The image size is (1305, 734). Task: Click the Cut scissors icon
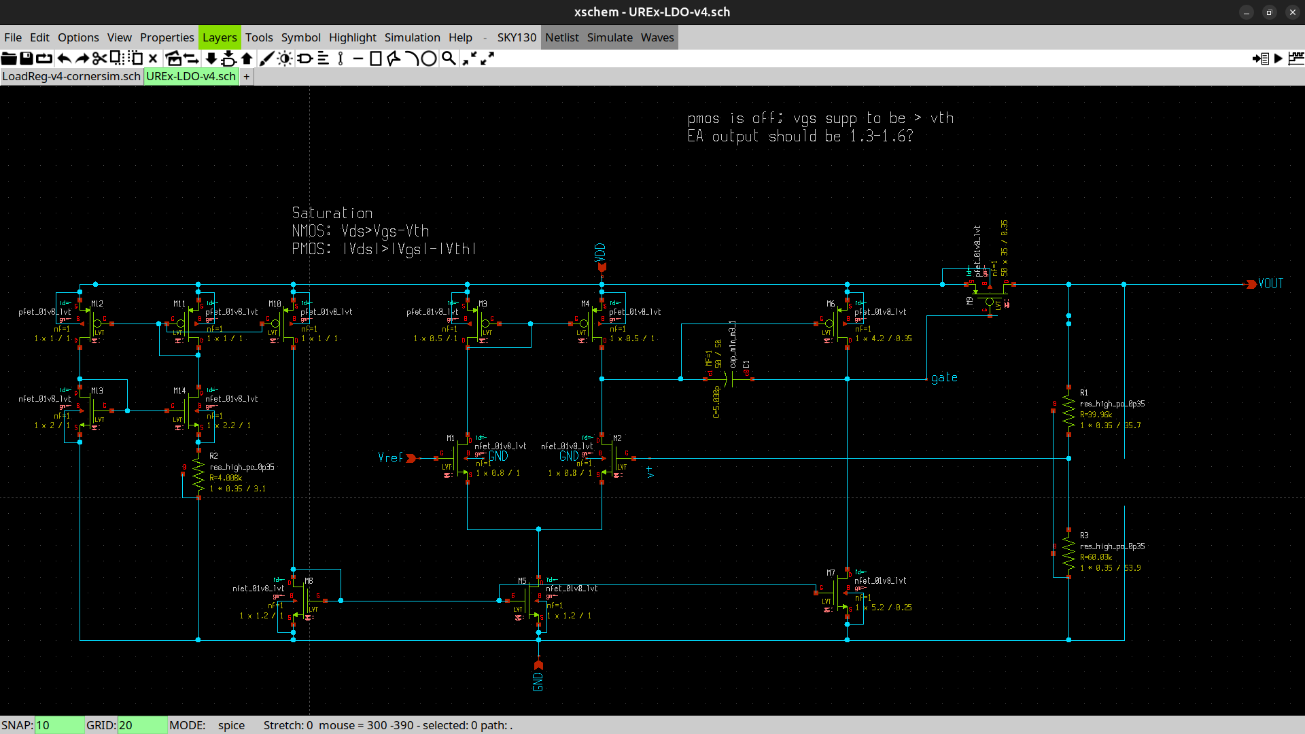point(99,58)
